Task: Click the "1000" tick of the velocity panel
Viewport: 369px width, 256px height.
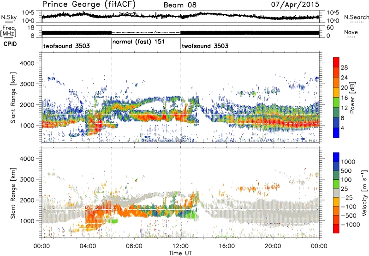Action: [x=27, y=221]
